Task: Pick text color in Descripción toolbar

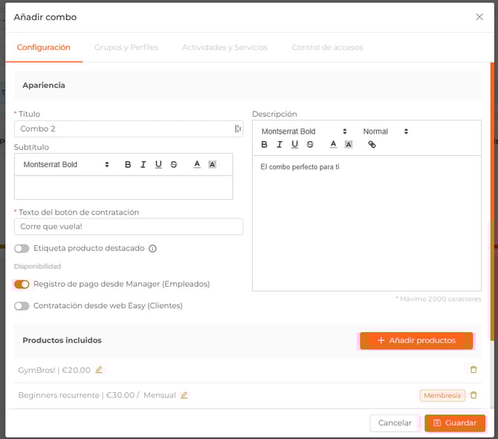Action: 333,145
